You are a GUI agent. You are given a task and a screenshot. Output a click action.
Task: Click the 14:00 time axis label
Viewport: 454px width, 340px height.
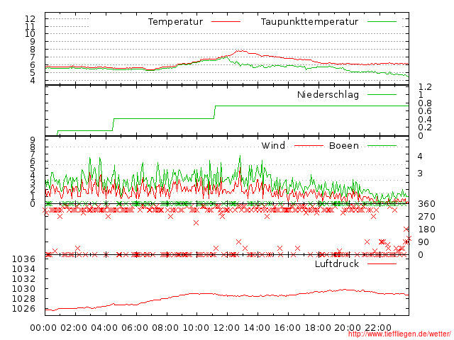[257, 328]
